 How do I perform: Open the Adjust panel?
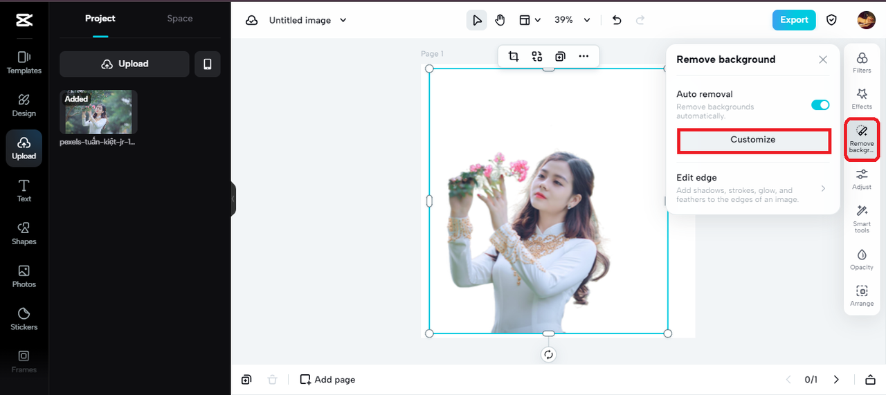tap(862, 178)
